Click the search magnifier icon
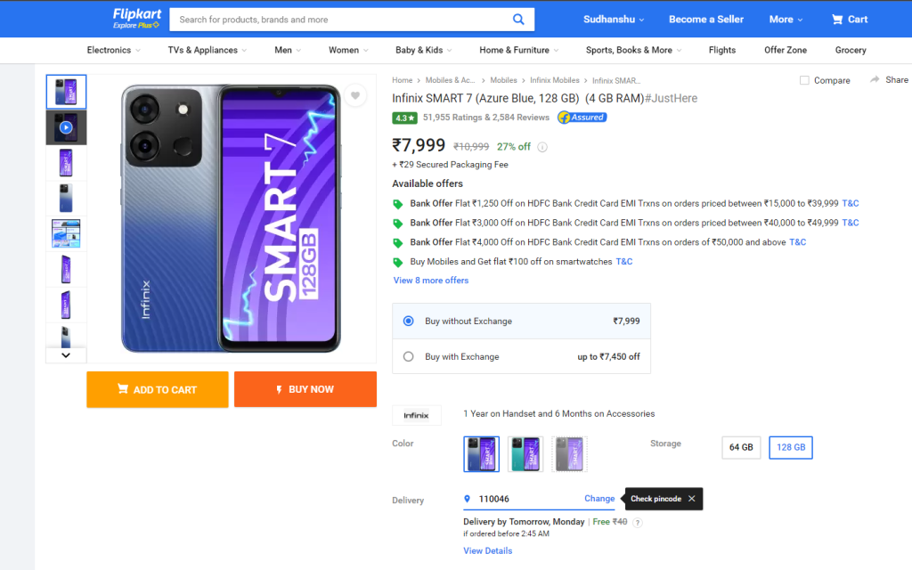 (518, 19)
